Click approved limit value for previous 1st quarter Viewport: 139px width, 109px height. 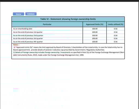(95, 32)
